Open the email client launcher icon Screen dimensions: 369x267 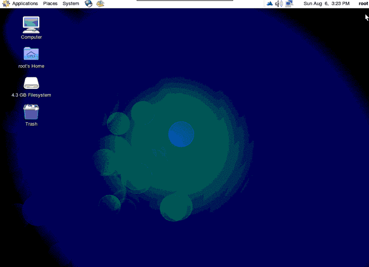tap(100, 3)
